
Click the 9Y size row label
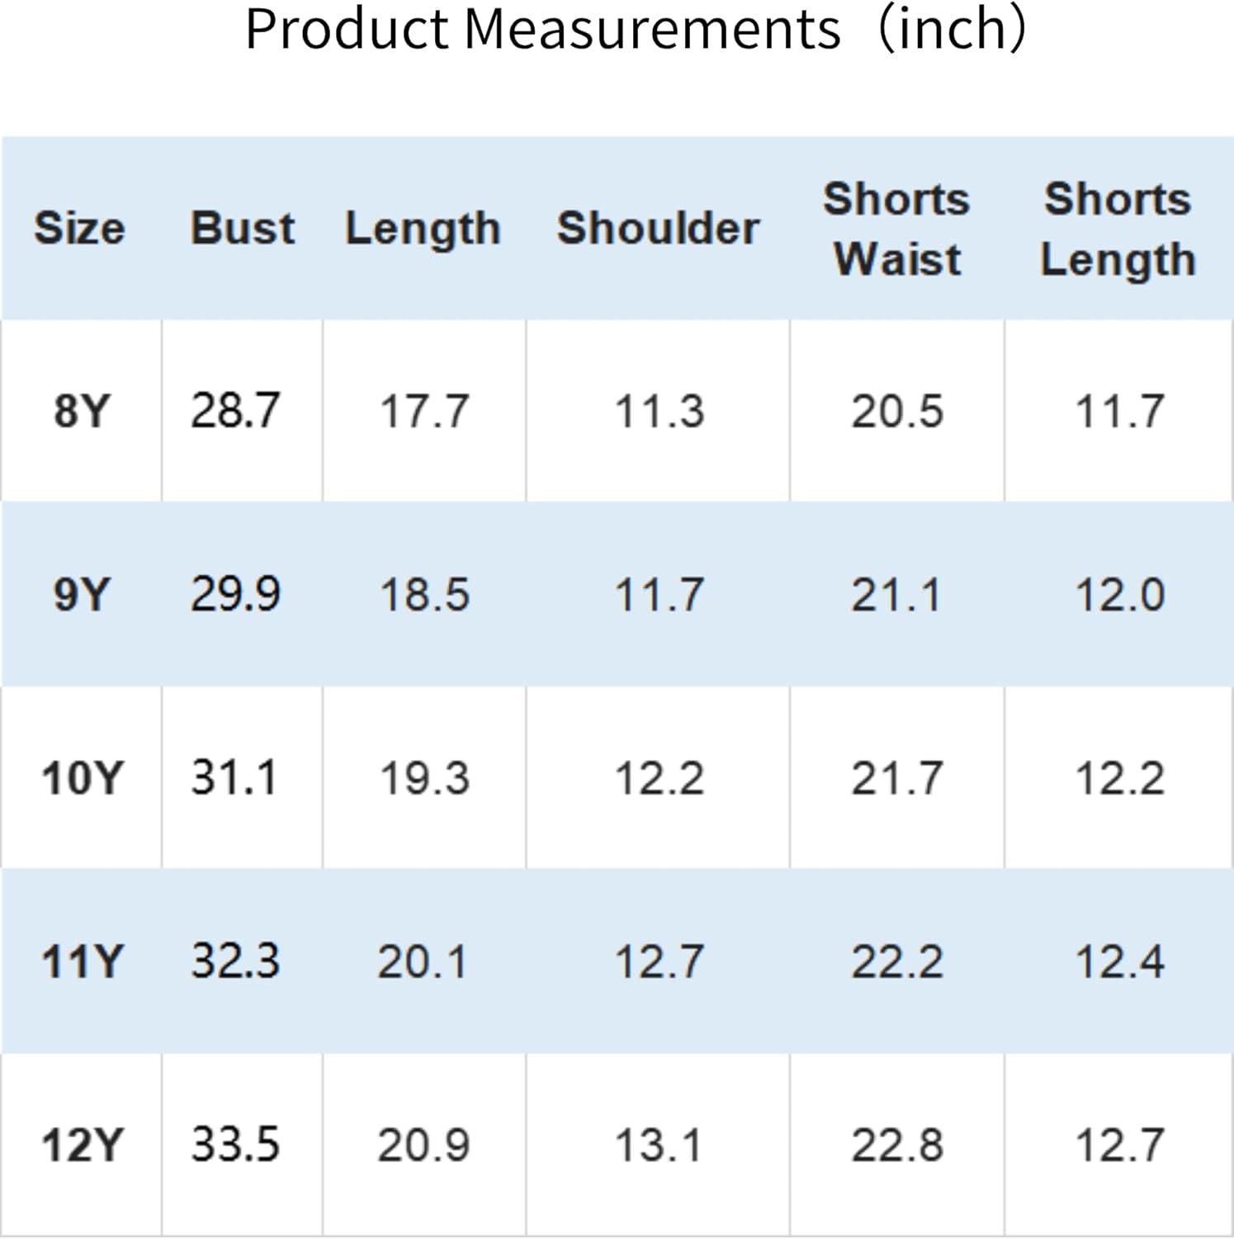[x=81, y=594]
